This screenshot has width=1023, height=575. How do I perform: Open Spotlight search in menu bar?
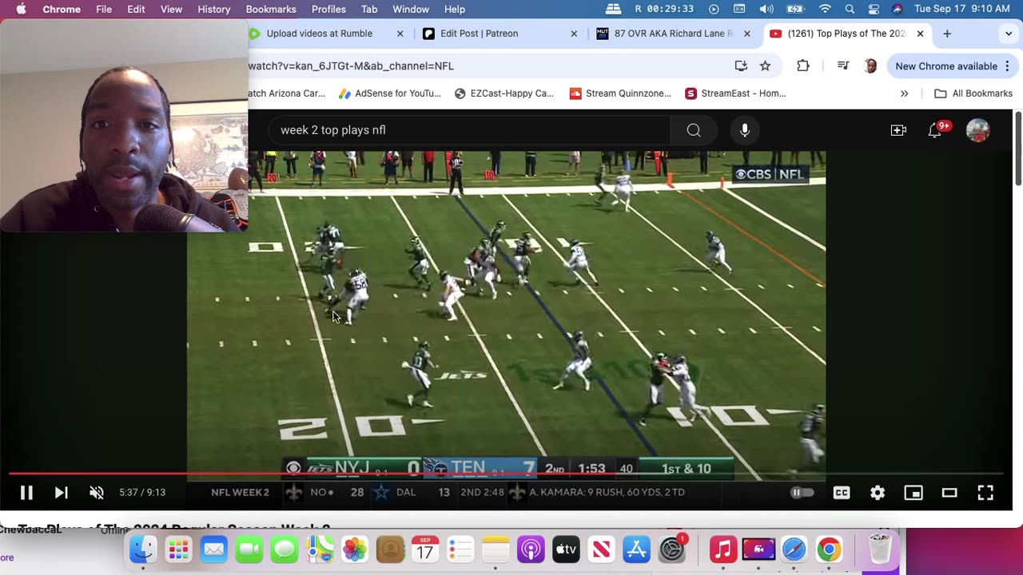click(x=850, y=9)
